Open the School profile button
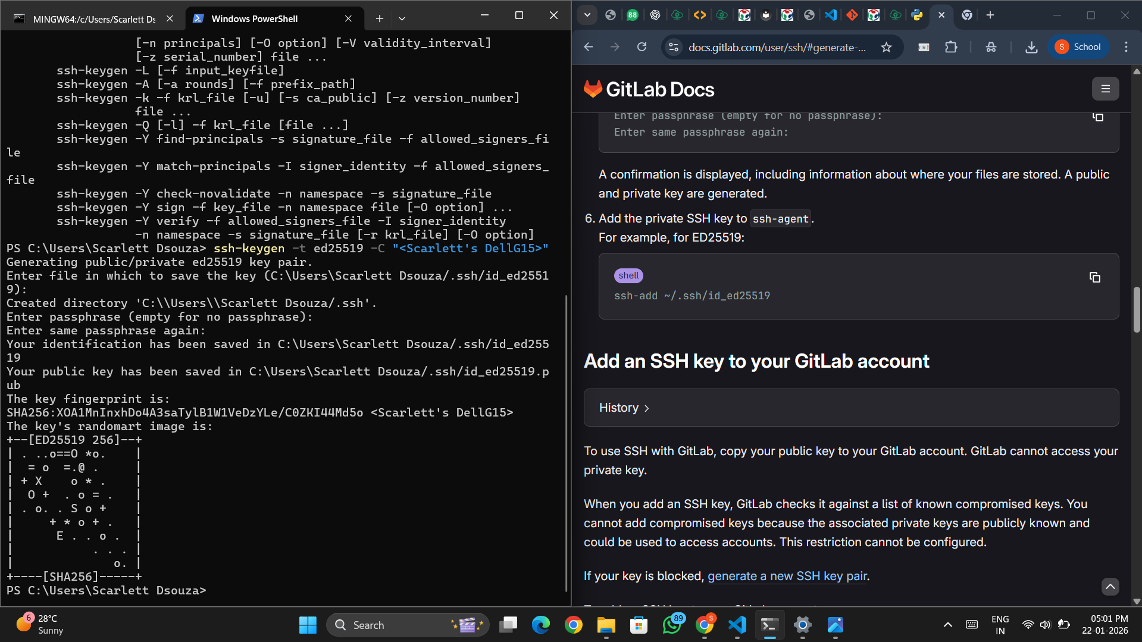 click(x=1078, y=47)
